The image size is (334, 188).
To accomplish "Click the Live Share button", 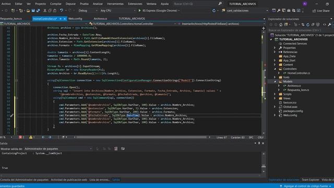I will pos(321,10).
